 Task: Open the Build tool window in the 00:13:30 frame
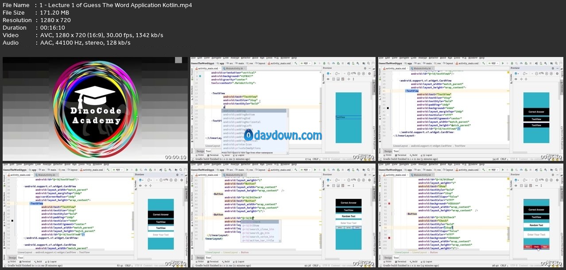pos(414,262)
